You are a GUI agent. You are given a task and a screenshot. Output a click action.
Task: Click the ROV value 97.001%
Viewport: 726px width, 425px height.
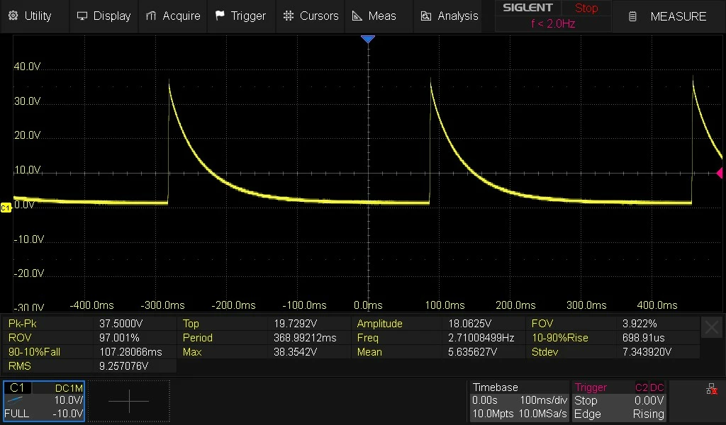pos(119,338)
